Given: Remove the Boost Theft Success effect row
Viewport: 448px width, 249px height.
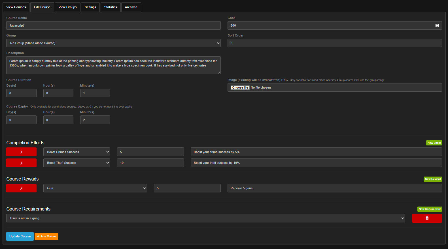Looking at the screenshot, I should (x=21, y=163).
